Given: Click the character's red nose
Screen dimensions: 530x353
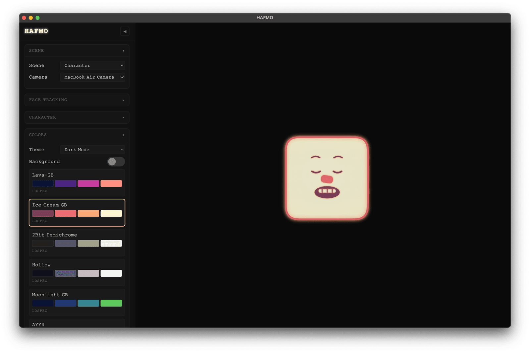Looking at the screenshot, I should tap(327, 179).
